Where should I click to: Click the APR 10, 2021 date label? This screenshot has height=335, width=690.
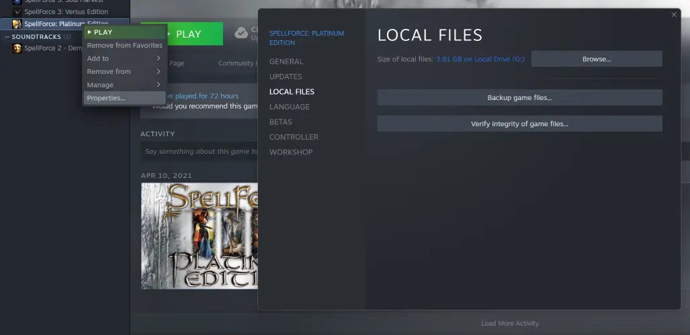[167, 175]
